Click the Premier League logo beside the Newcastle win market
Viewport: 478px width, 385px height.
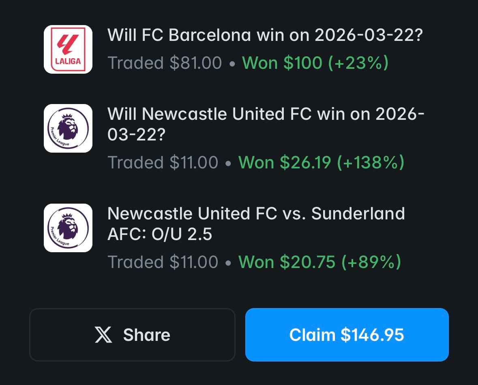point(68,128)
